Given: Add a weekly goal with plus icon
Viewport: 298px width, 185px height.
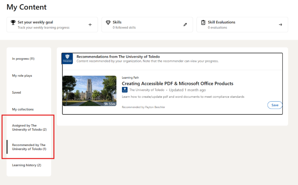Looking at the screenshot, I should pos(90,25).
